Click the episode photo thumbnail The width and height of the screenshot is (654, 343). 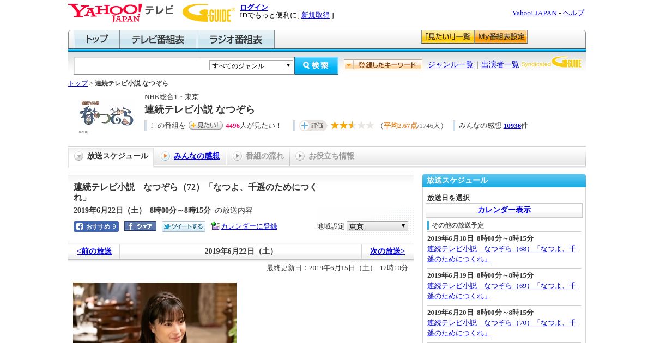coord(155,313)
